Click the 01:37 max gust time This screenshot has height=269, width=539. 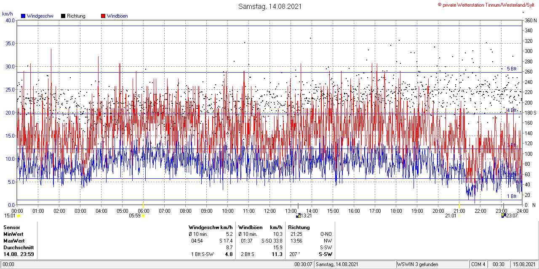[x=247, y=241]
